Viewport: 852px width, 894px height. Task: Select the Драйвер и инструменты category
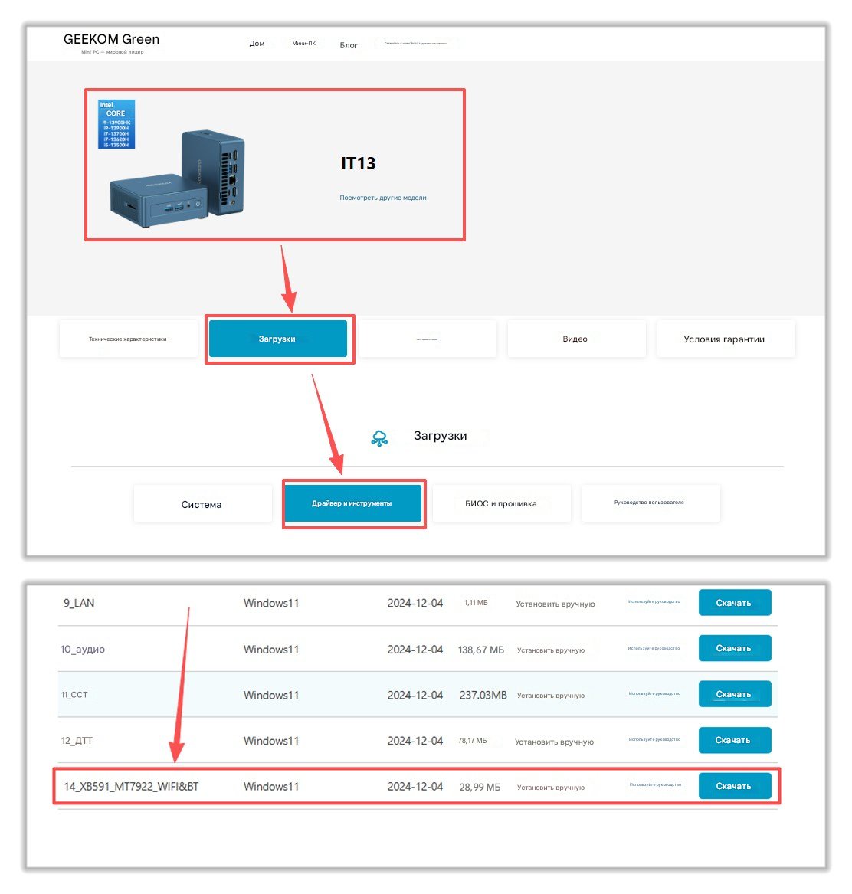(352, 503)
